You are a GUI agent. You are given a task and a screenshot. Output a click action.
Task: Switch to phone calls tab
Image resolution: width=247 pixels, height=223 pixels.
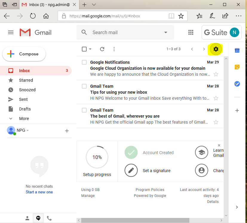pyautogui.click(x=49, y=218)
